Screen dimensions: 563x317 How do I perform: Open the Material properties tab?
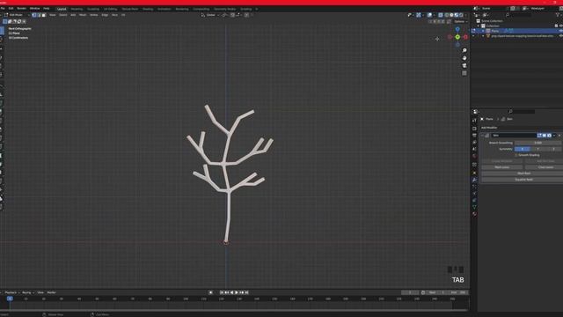[474, 214]
